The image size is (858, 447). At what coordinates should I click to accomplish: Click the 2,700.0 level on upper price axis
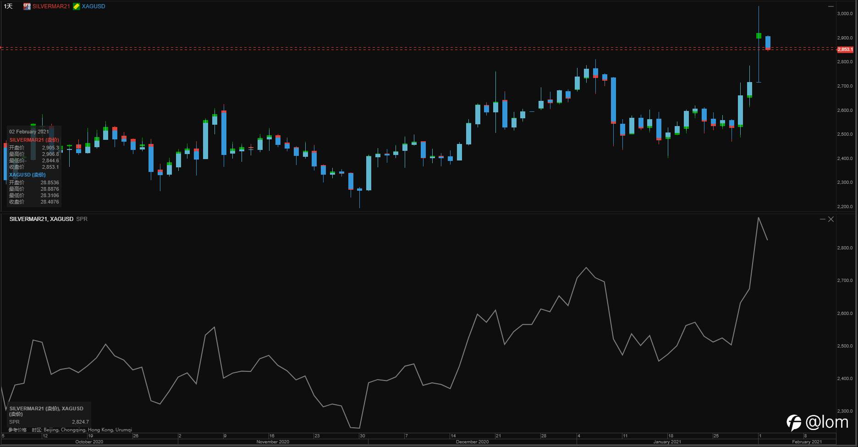pyautogui.click(x=845, y=86)
